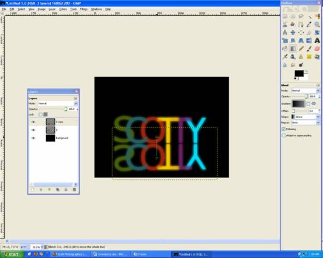Image resolution: width=323 pixels, height=258 pixels.
Task: Open Blend options tab configuration button
Action: click(x=318, y=85)
